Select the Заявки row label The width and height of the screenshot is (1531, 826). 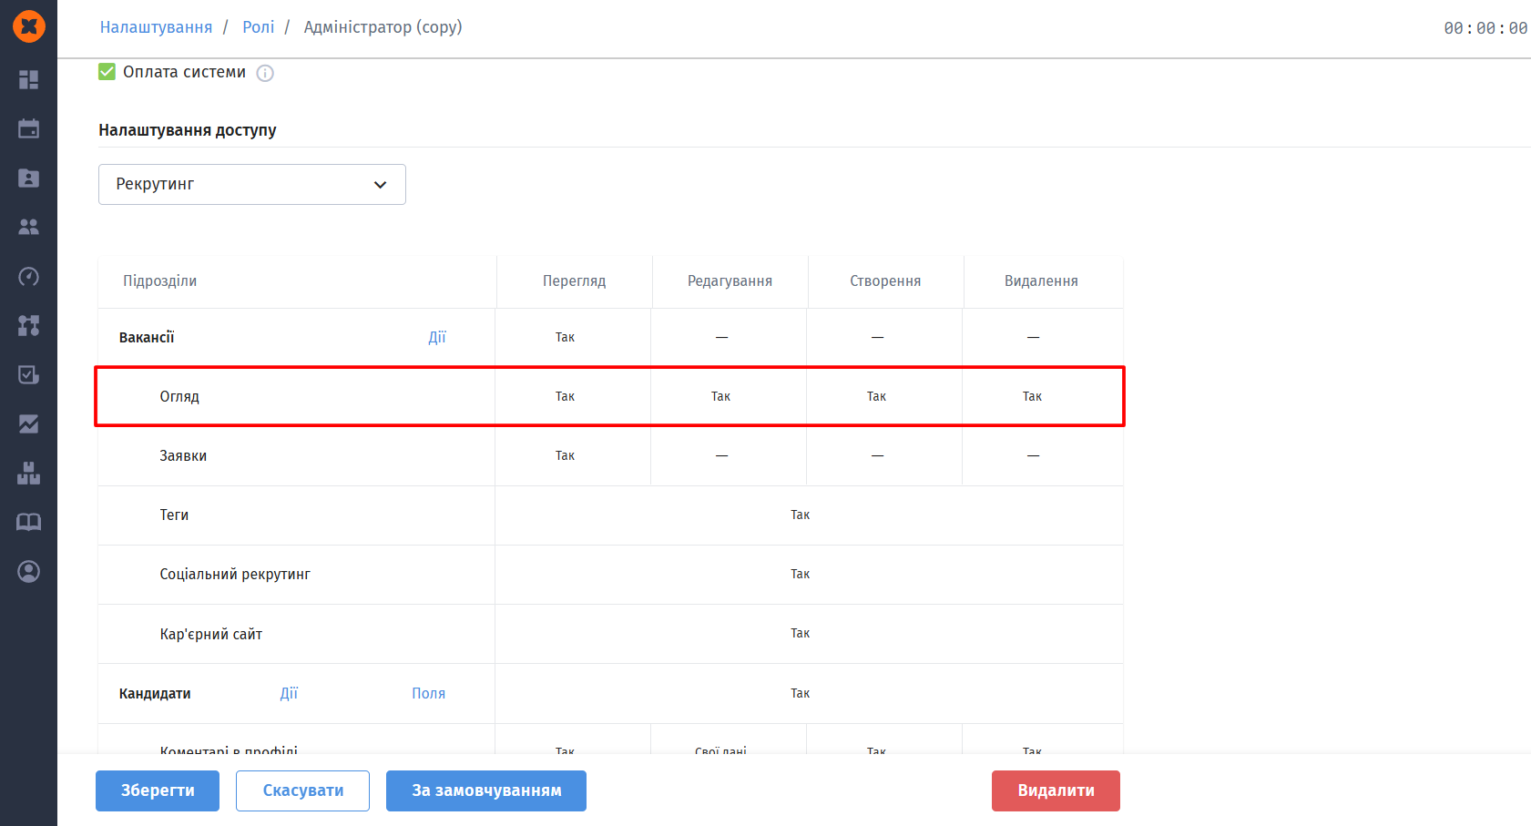click(183, 455)
